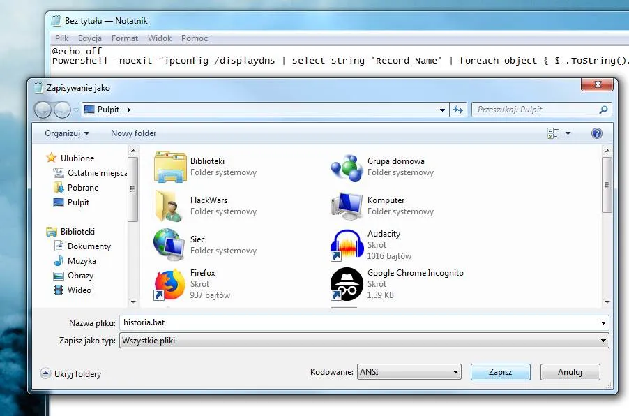Select Google Chrome Incognito shortcut icon
The height and width of the screenshot is (416, 629).
point(347,284)
